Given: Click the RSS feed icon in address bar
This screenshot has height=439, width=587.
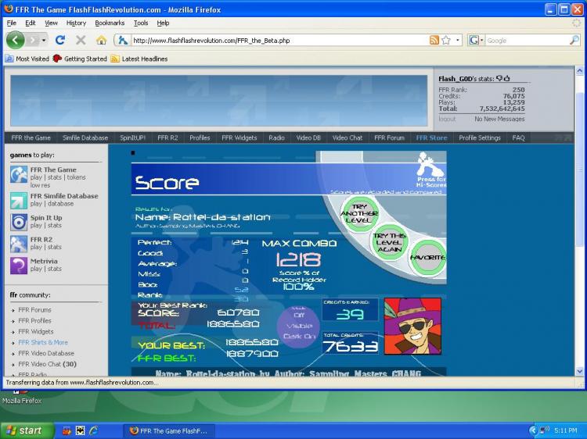Looking at the screenshot, I should [x=434, y=40].
